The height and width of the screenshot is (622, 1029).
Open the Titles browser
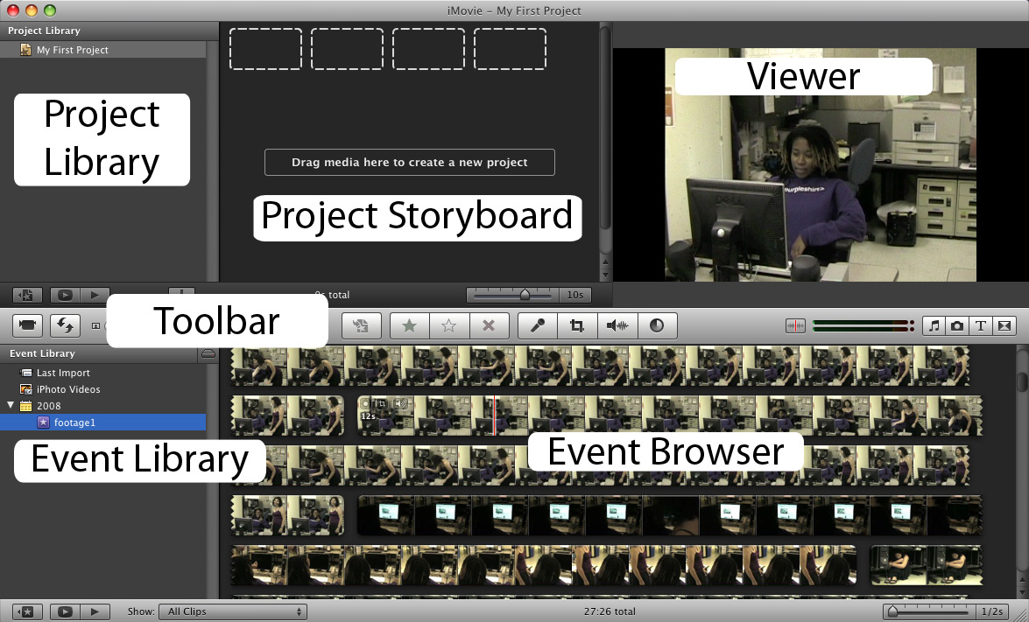click(981, 325)
